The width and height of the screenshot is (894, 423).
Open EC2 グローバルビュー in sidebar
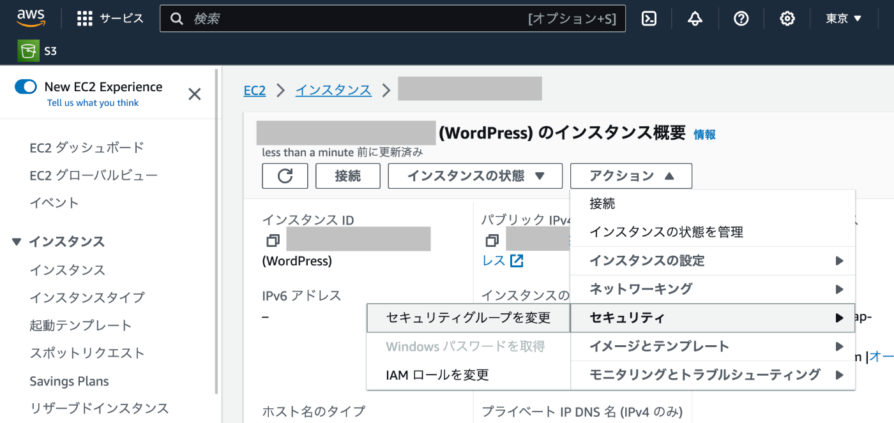tap(94, 175)
